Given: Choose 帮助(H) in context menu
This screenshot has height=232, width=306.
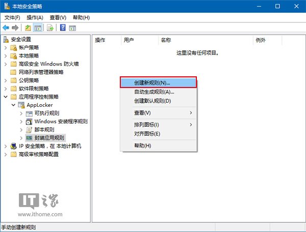Looking at the screenshot, I should pos(158,146).
